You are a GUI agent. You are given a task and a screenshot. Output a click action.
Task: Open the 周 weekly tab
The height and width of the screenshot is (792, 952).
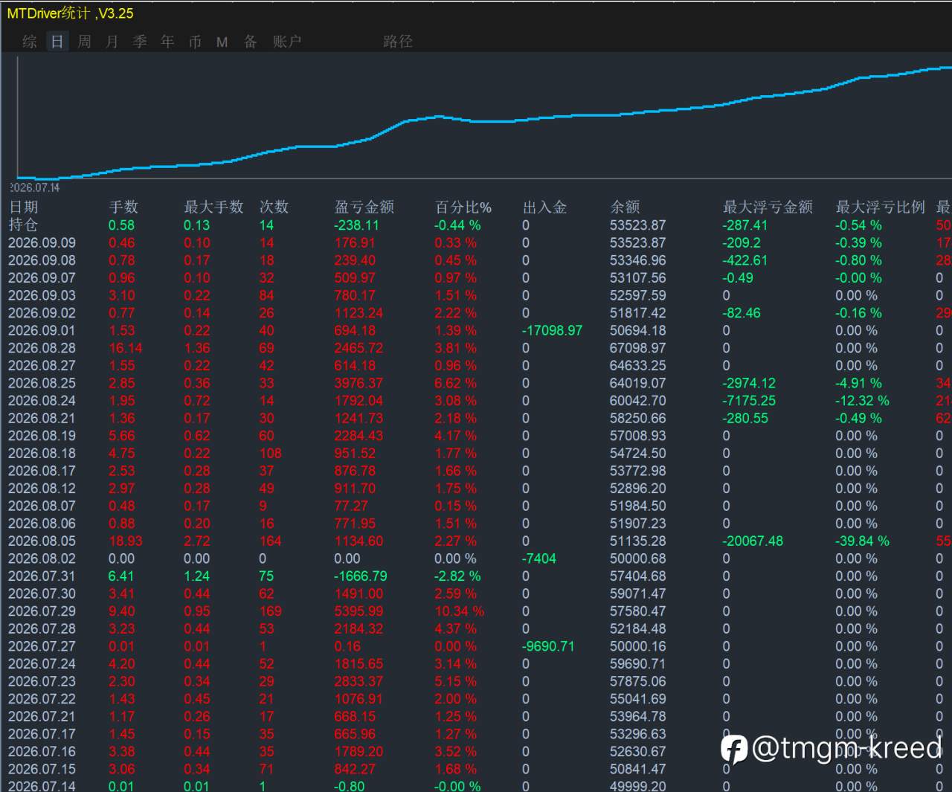tap(85, 42)
